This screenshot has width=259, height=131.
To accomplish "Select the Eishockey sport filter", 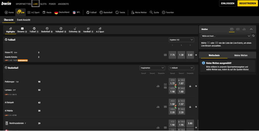I will point(75,30).
